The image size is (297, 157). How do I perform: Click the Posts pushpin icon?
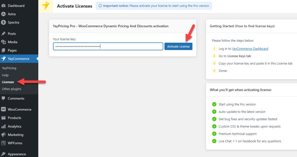(x=3, y=34)
